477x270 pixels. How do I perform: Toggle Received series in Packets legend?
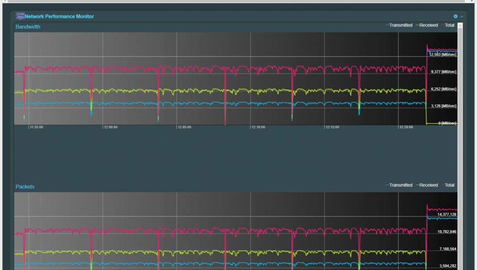(426, 185)
